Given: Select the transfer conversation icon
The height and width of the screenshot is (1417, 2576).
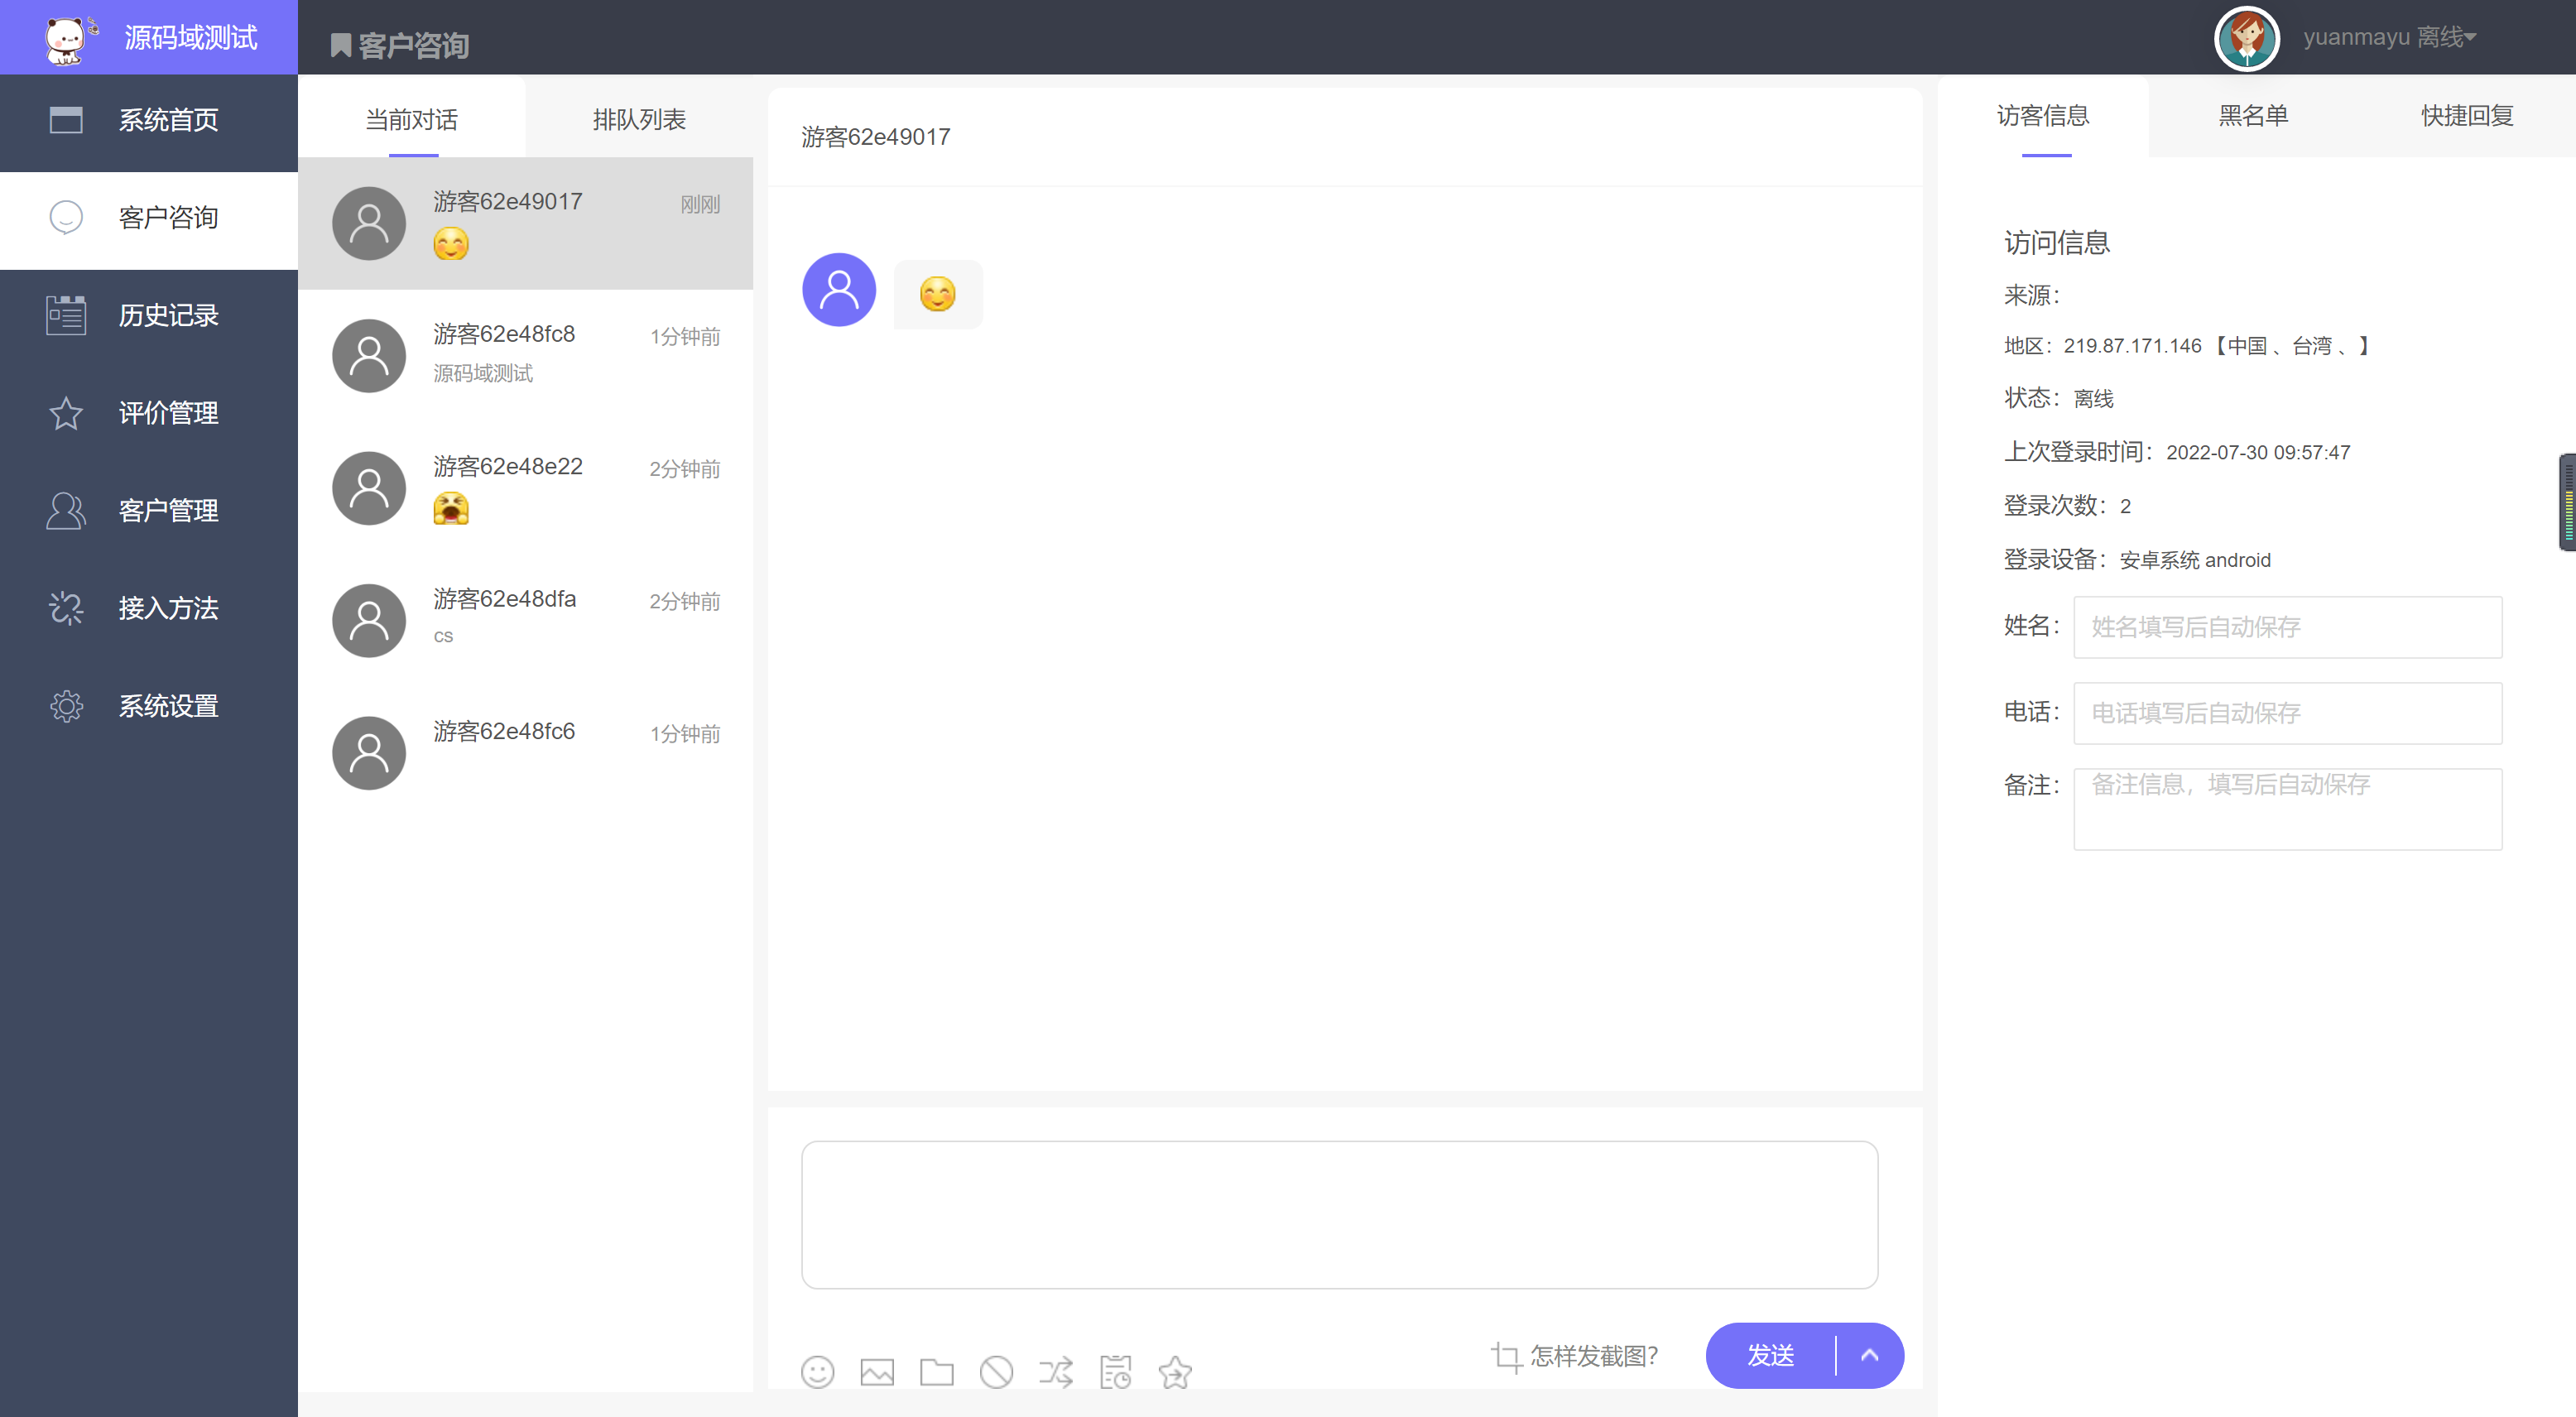Looking at the screenshot, I should coord(1056,1372).
